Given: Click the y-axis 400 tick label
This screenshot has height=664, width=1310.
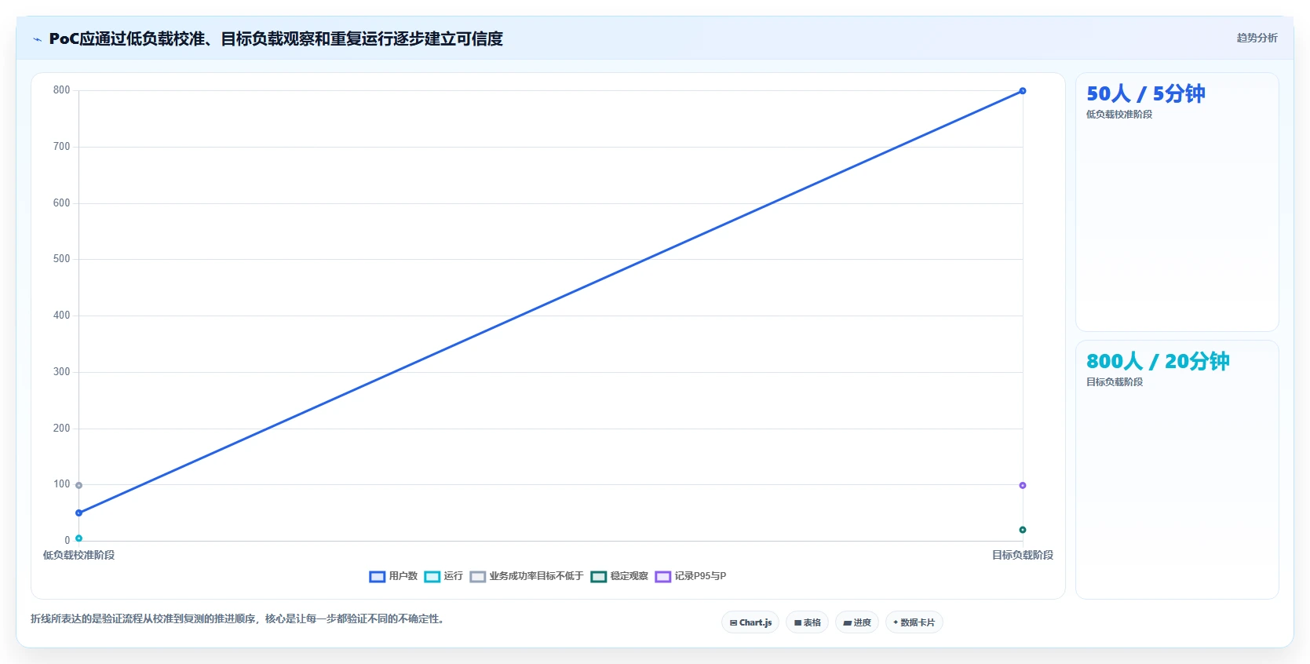Looking at the screenshot, I should click(61, 316).
